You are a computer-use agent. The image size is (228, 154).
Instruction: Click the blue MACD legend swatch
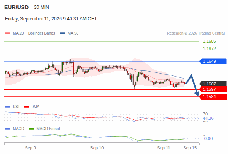pyautogui.click(x=8, y=129)
